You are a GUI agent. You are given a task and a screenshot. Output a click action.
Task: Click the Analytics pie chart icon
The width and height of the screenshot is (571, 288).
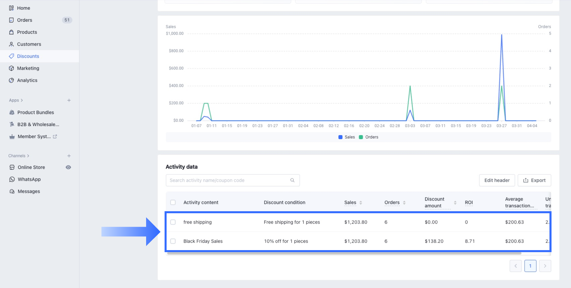click(x=11, y=80)
